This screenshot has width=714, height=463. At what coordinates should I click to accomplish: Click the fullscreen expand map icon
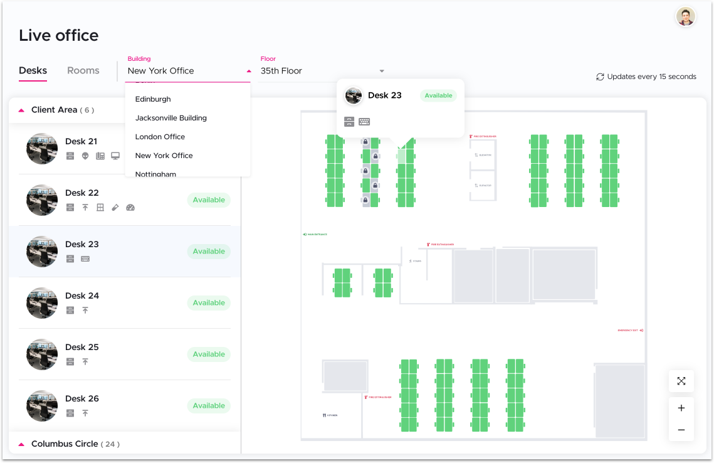point(681,381)
